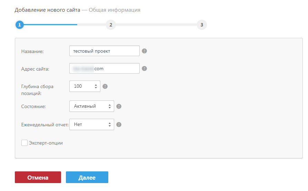Click help icon for Глубина сбора позиций
This screenshot has height=191, width=308.
tap(105, 86)
